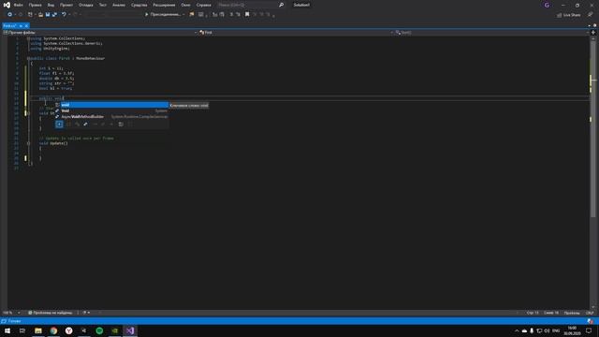The width and height of the screenshot is (599, 337).
Task: Open the Windows Start menu
Action: [7, 330]
